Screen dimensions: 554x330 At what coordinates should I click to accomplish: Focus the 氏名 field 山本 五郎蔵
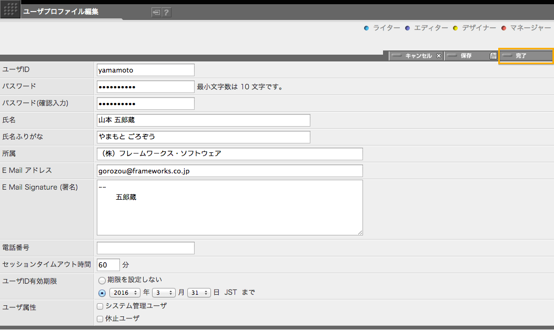204,120
